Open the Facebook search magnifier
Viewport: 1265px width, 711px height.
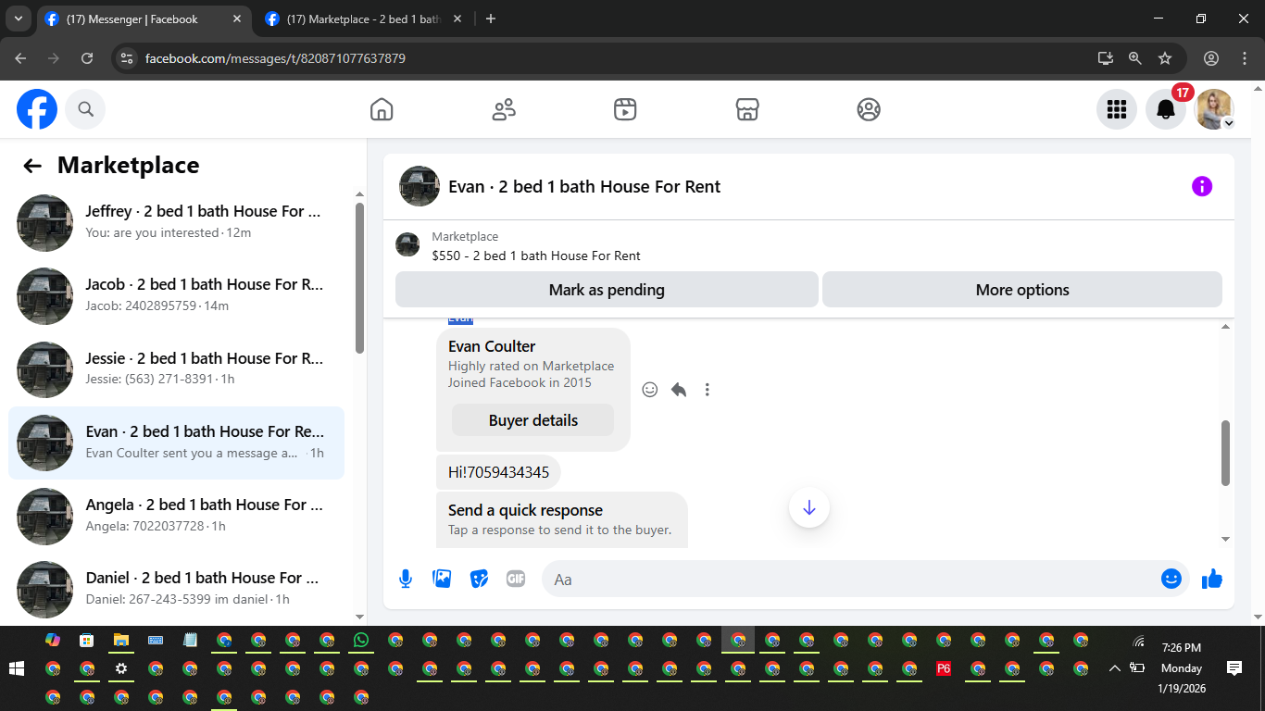85,109
